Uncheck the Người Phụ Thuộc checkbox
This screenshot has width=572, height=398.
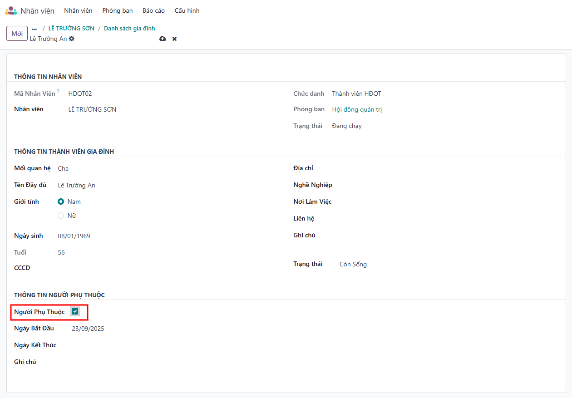75,311
